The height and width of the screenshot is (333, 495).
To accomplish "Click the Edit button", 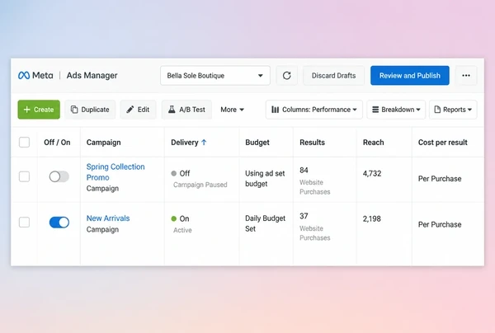I will click(x=138, y=110).
